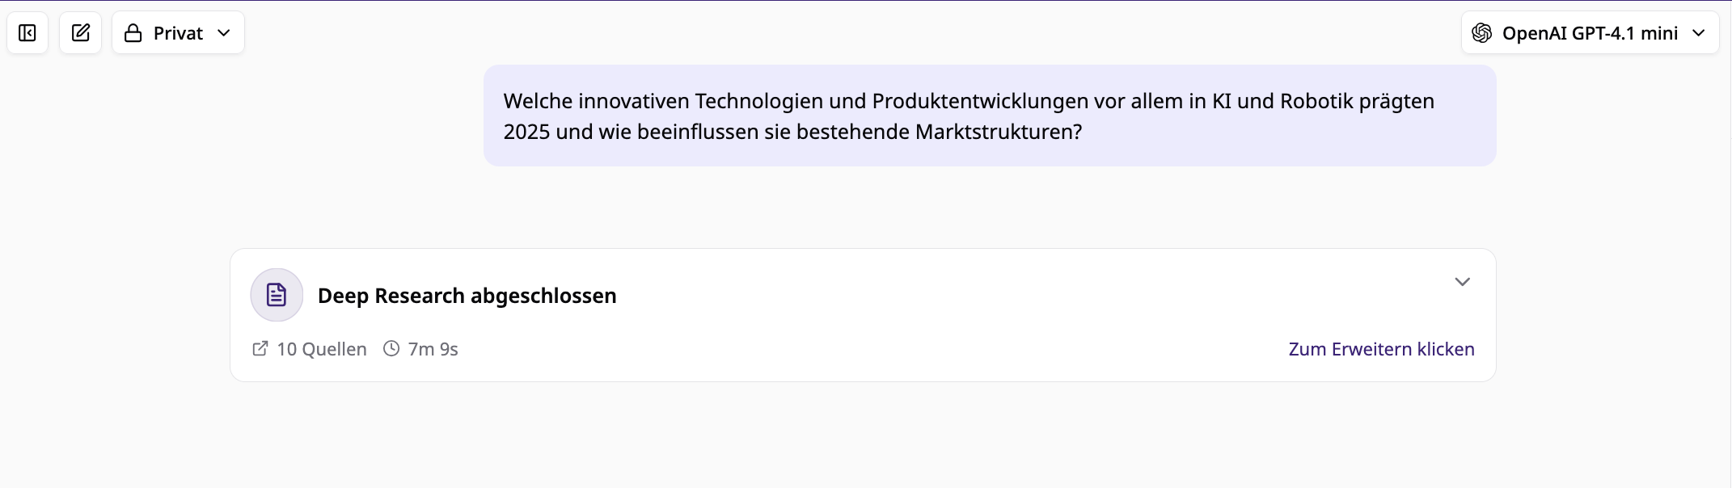Click the Deep Research abgeschlossen heading
The image size is (1732, 488).
pos(467,295)
